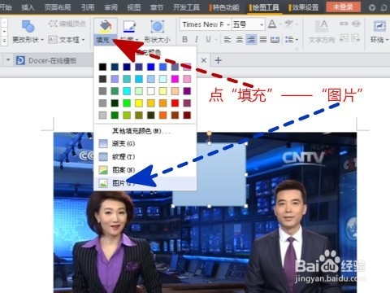Set paragraph alignment to right
Screen dimensions: 390x293
(251, 40)
